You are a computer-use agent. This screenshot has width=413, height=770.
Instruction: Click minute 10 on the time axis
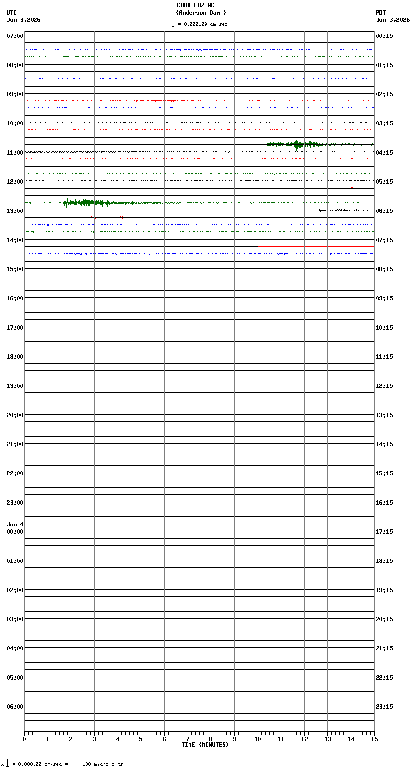pos(258,739)
